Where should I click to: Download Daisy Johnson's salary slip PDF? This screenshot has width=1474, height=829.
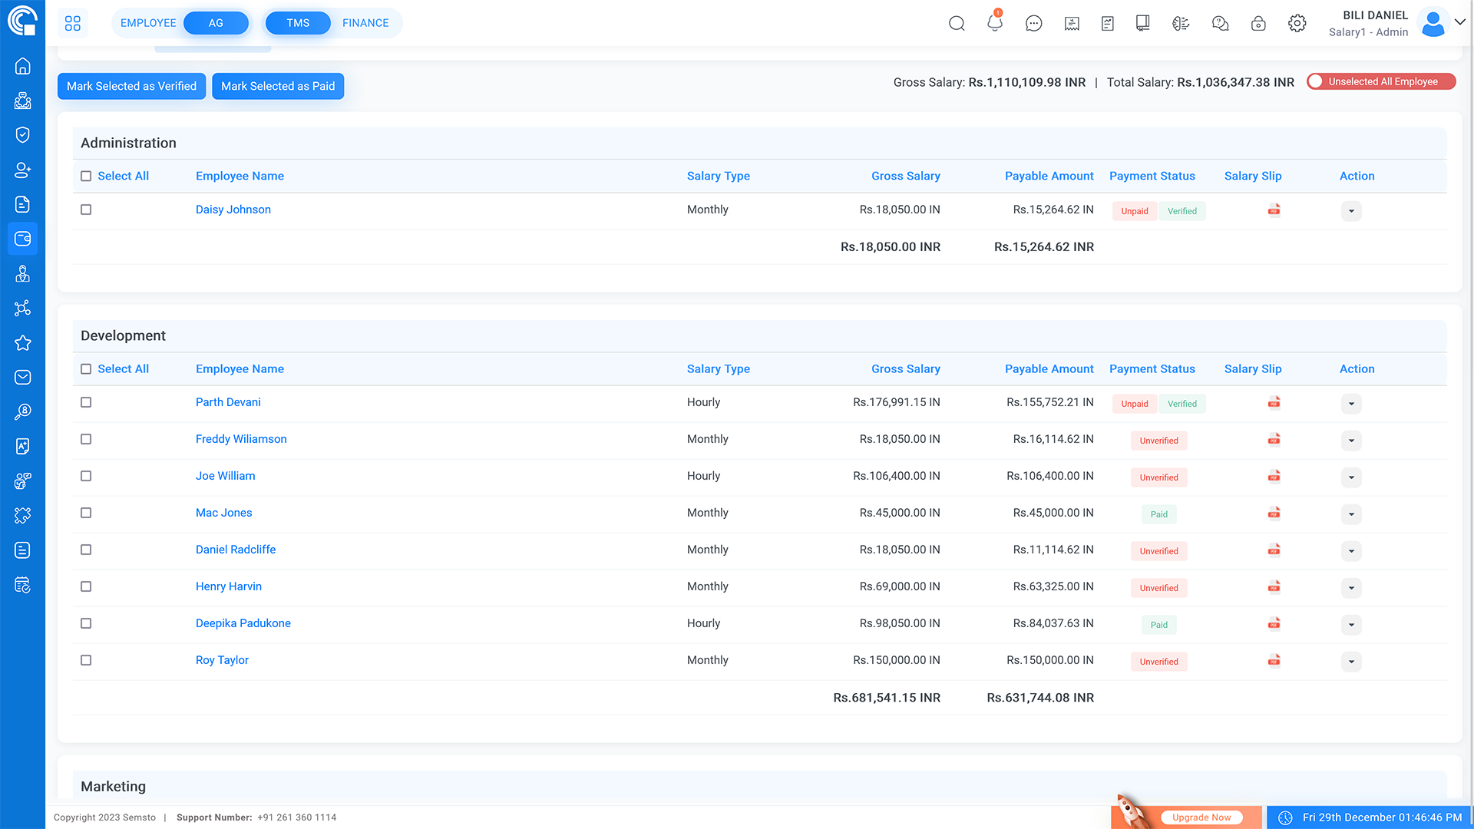coord(1274,210)
